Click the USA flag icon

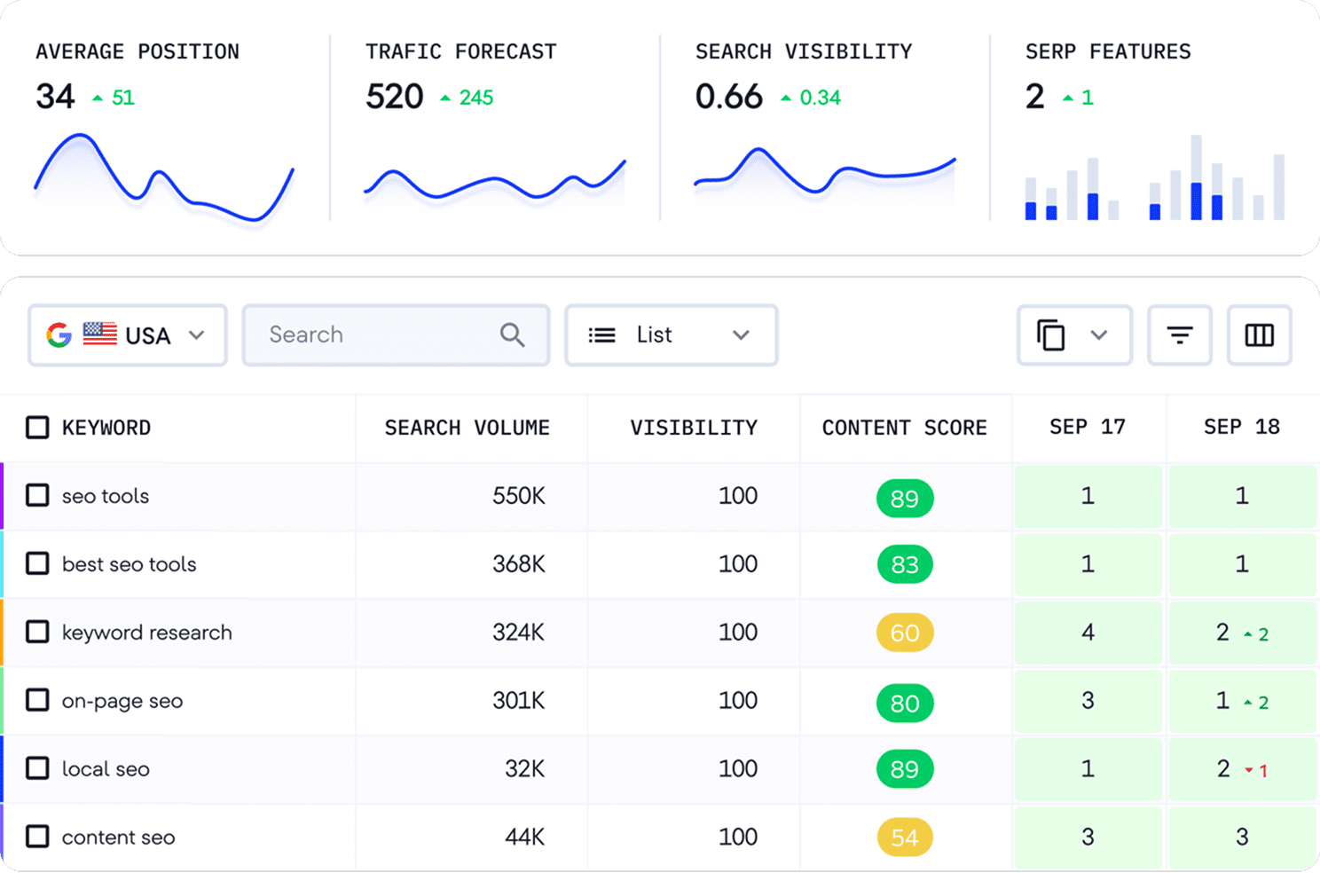(99, 334)
